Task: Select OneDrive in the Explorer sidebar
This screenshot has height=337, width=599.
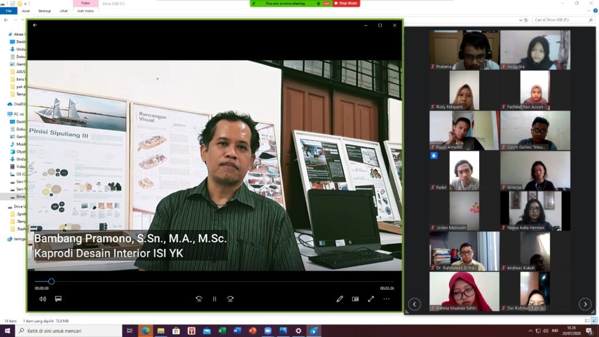Action: (x=16, y=104)
